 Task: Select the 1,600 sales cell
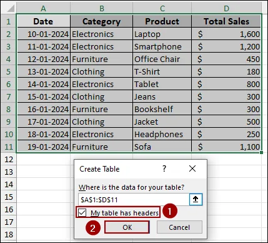click(226, 34)
